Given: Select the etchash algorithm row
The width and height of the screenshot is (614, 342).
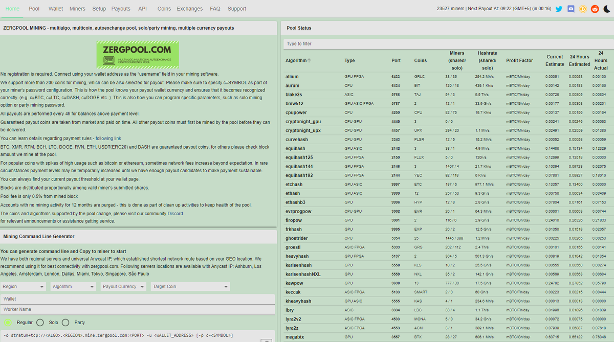Looking at the screenshot, I should pyautogui.click(x=449, y=184).
